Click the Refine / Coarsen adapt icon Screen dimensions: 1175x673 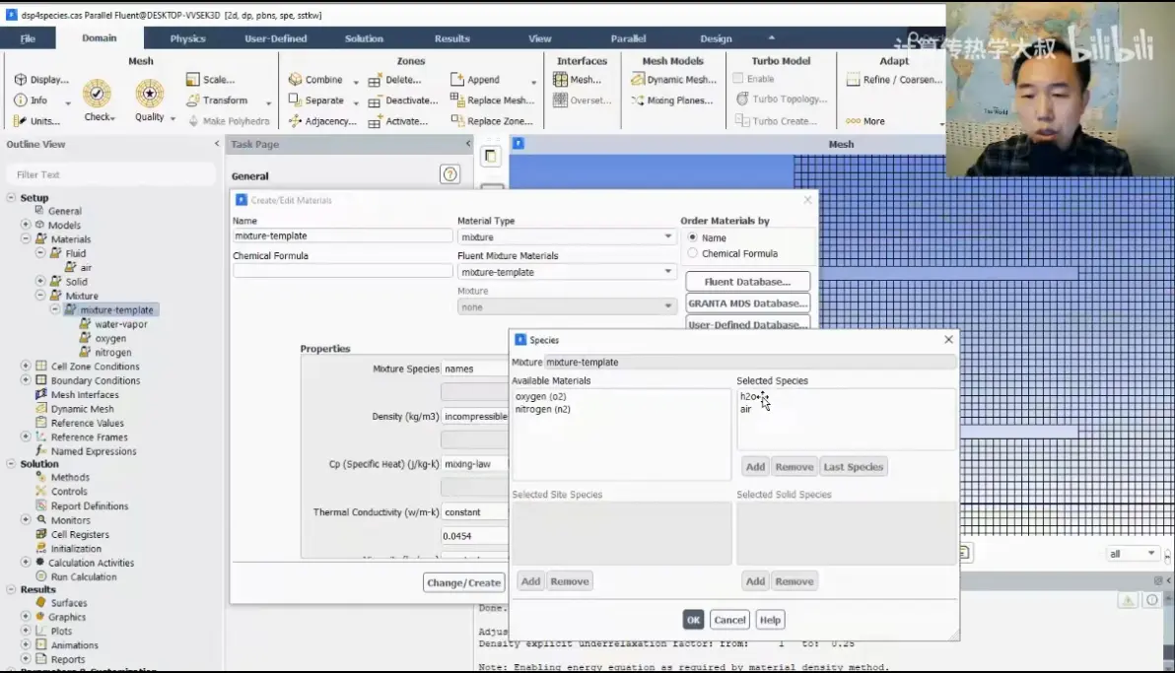[853, 80]
